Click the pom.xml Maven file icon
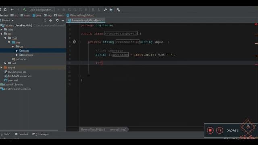 coord(6,80)
